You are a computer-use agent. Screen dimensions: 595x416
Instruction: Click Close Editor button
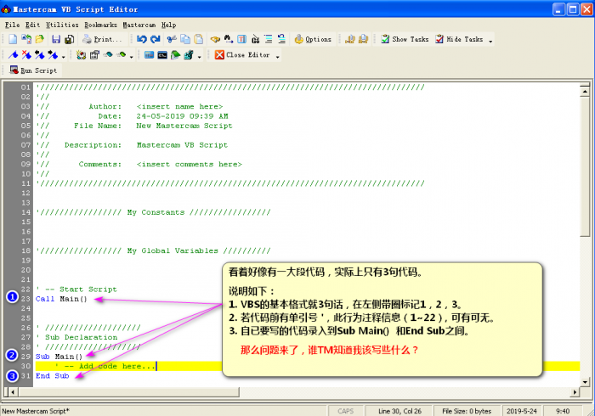pyautogui.click(x=242, y=55)
